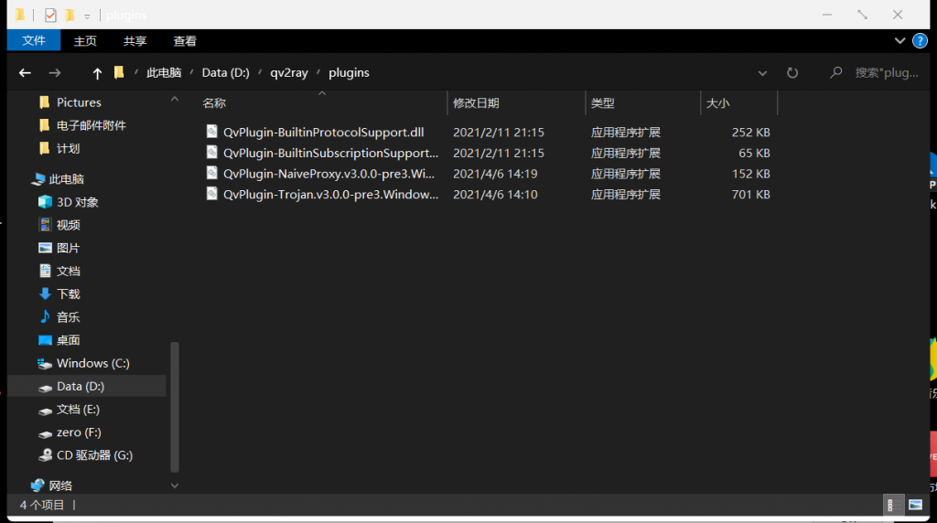Open the Help question mark icon
The image size is (937, 523).
click(920, 41)
